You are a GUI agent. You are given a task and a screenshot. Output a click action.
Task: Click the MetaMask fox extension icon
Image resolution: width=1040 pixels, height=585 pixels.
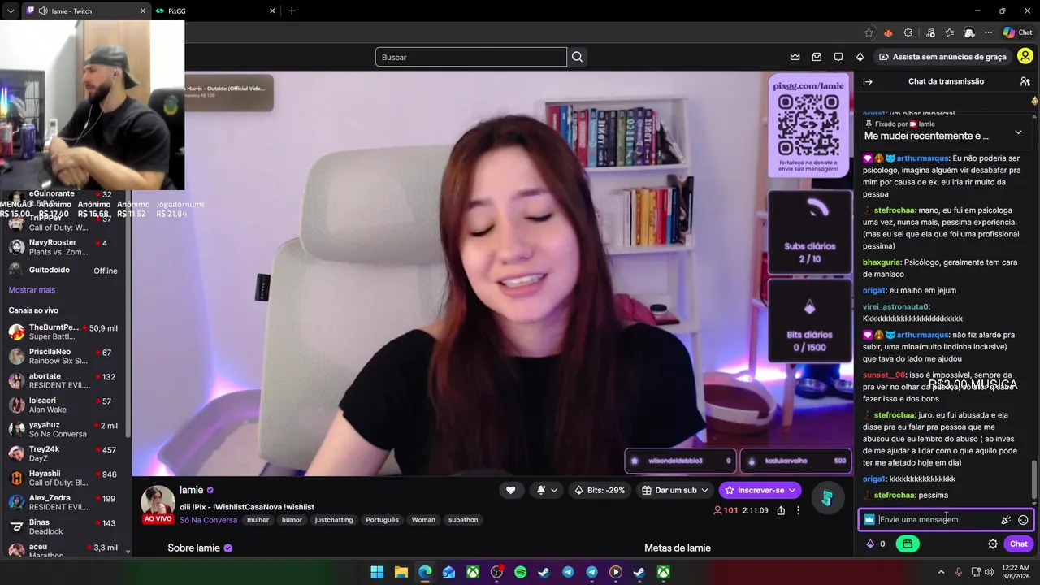pyautogui.click(x=888, y=33)
